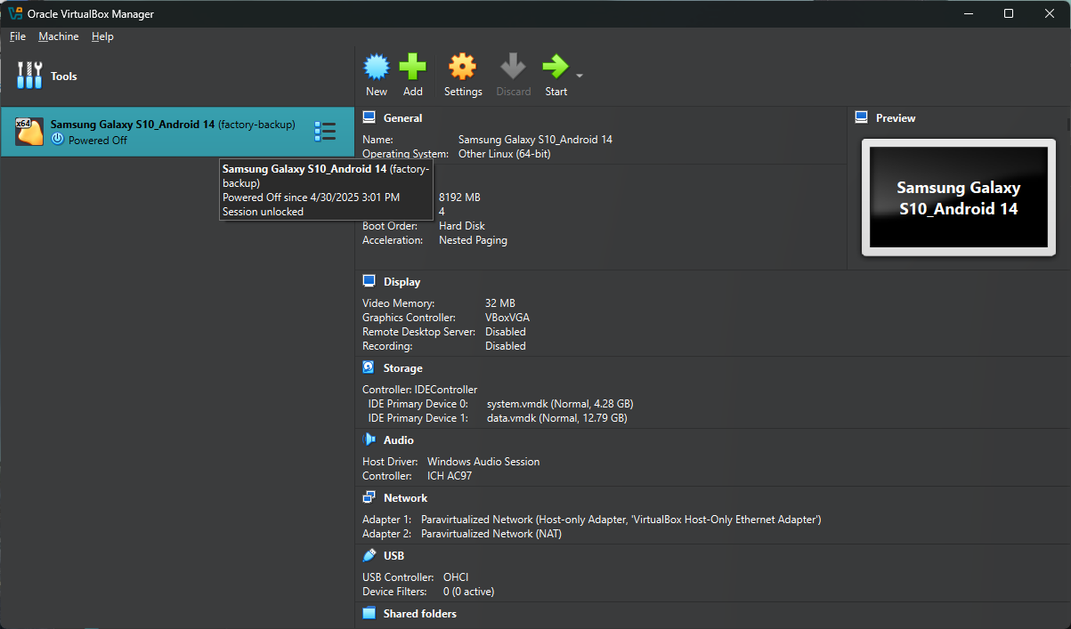The width and height of the screenshot is (1071, 629).
Task: Click the General section icon
Action: 369,117
